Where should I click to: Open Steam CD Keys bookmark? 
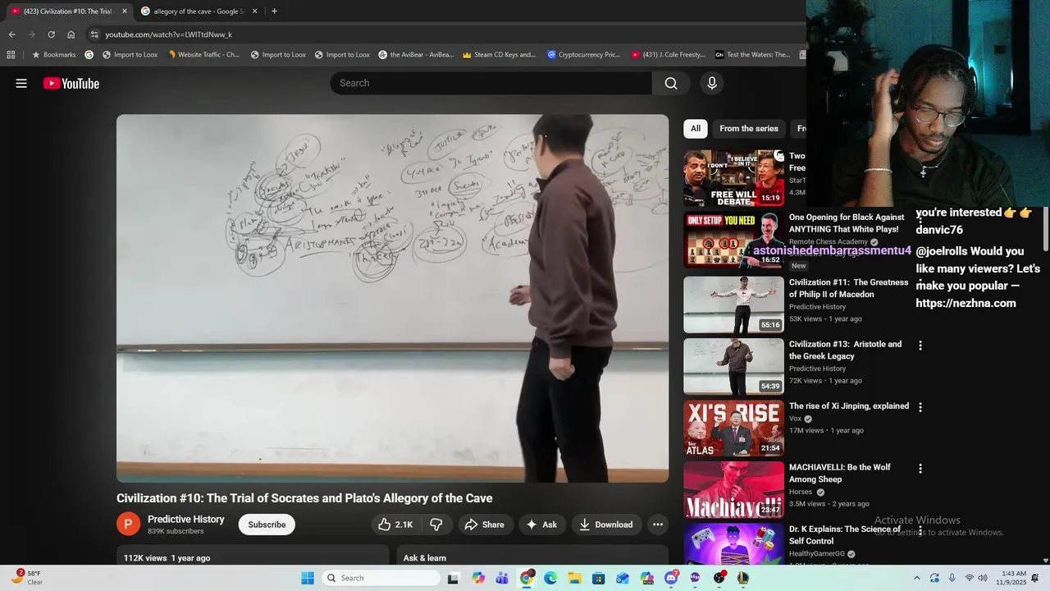tap(499, 55)
